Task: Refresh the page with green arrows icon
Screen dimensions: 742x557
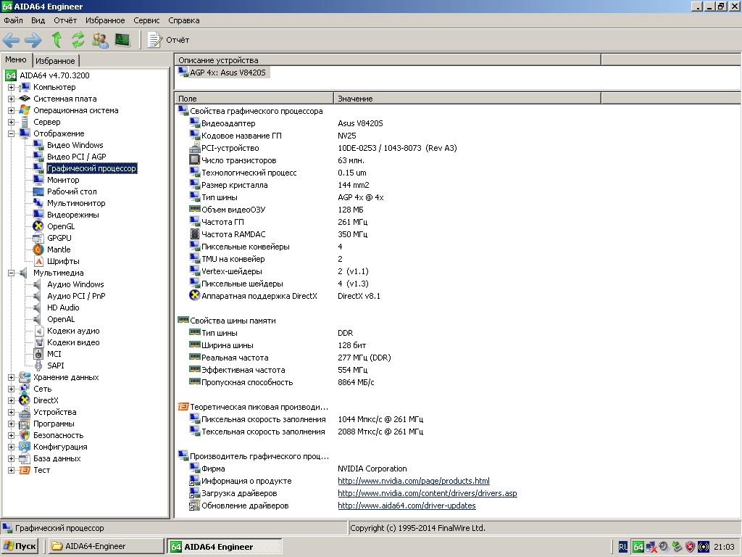Action: pyautogui.click(x=78, y=41)
